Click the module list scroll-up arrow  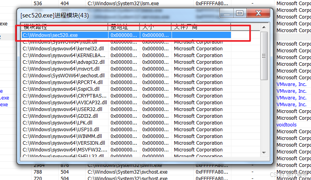click(x=264, y=27)
